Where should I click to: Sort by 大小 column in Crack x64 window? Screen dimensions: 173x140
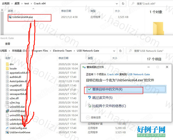pos(117,11)
